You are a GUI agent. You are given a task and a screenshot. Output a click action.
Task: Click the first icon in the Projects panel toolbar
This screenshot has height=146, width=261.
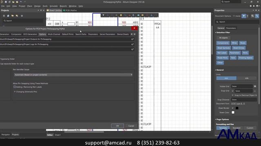(4, 16)
